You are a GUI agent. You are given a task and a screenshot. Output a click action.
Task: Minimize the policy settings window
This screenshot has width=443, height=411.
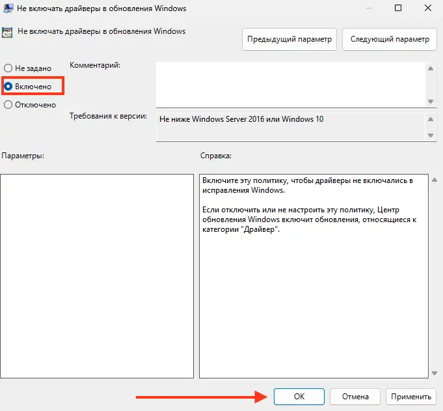tap(367, 8)
